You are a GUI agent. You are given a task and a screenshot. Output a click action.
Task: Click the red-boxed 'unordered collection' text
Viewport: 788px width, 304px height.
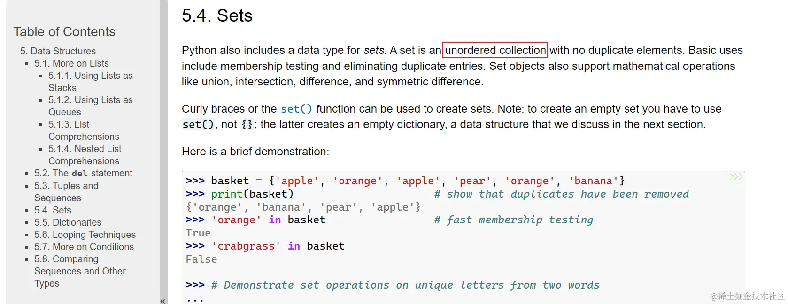[495, 50]
